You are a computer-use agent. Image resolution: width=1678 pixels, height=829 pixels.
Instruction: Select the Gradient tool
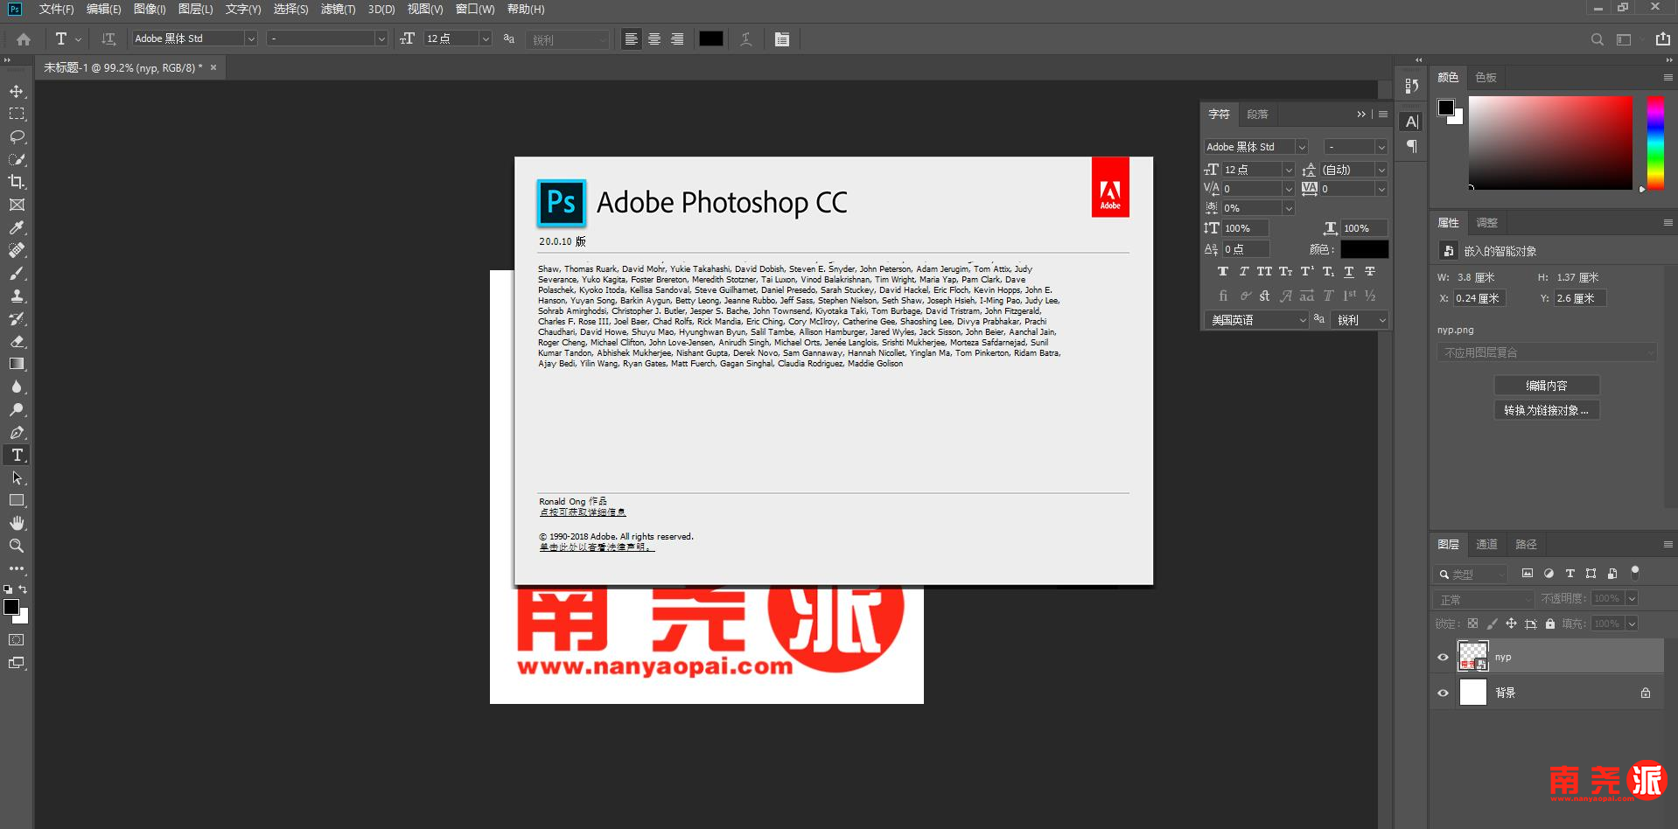(17, 364)
